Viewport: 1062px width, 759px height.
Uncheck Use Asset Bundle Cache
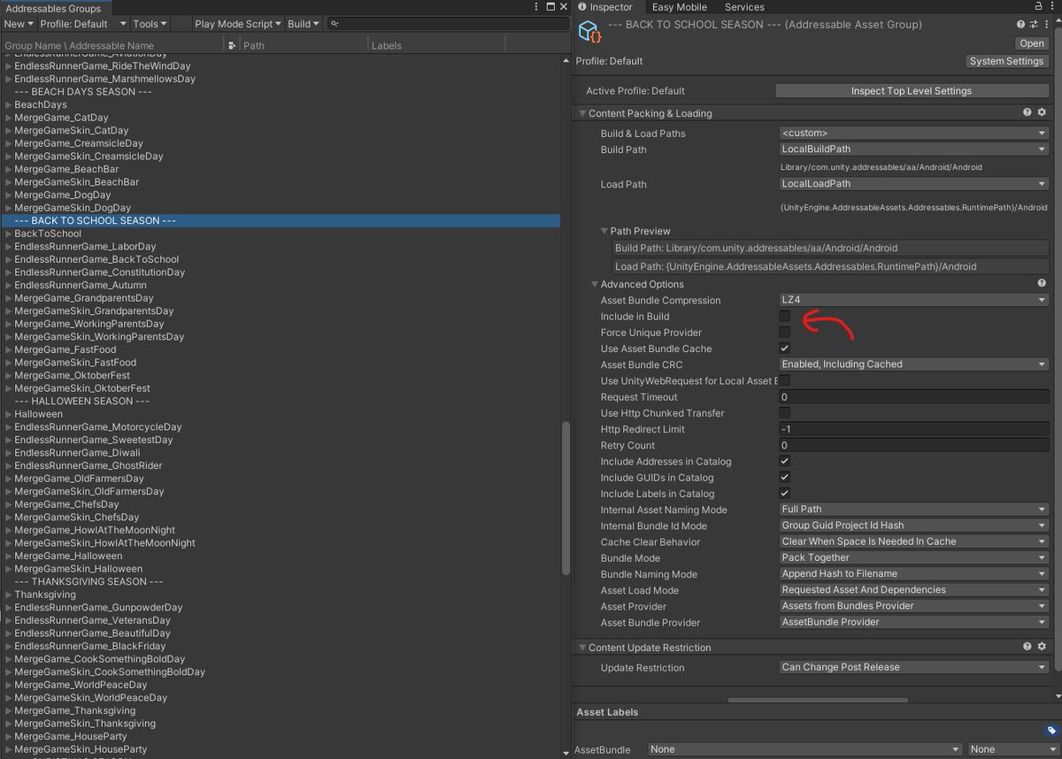(x=784, y=349)
